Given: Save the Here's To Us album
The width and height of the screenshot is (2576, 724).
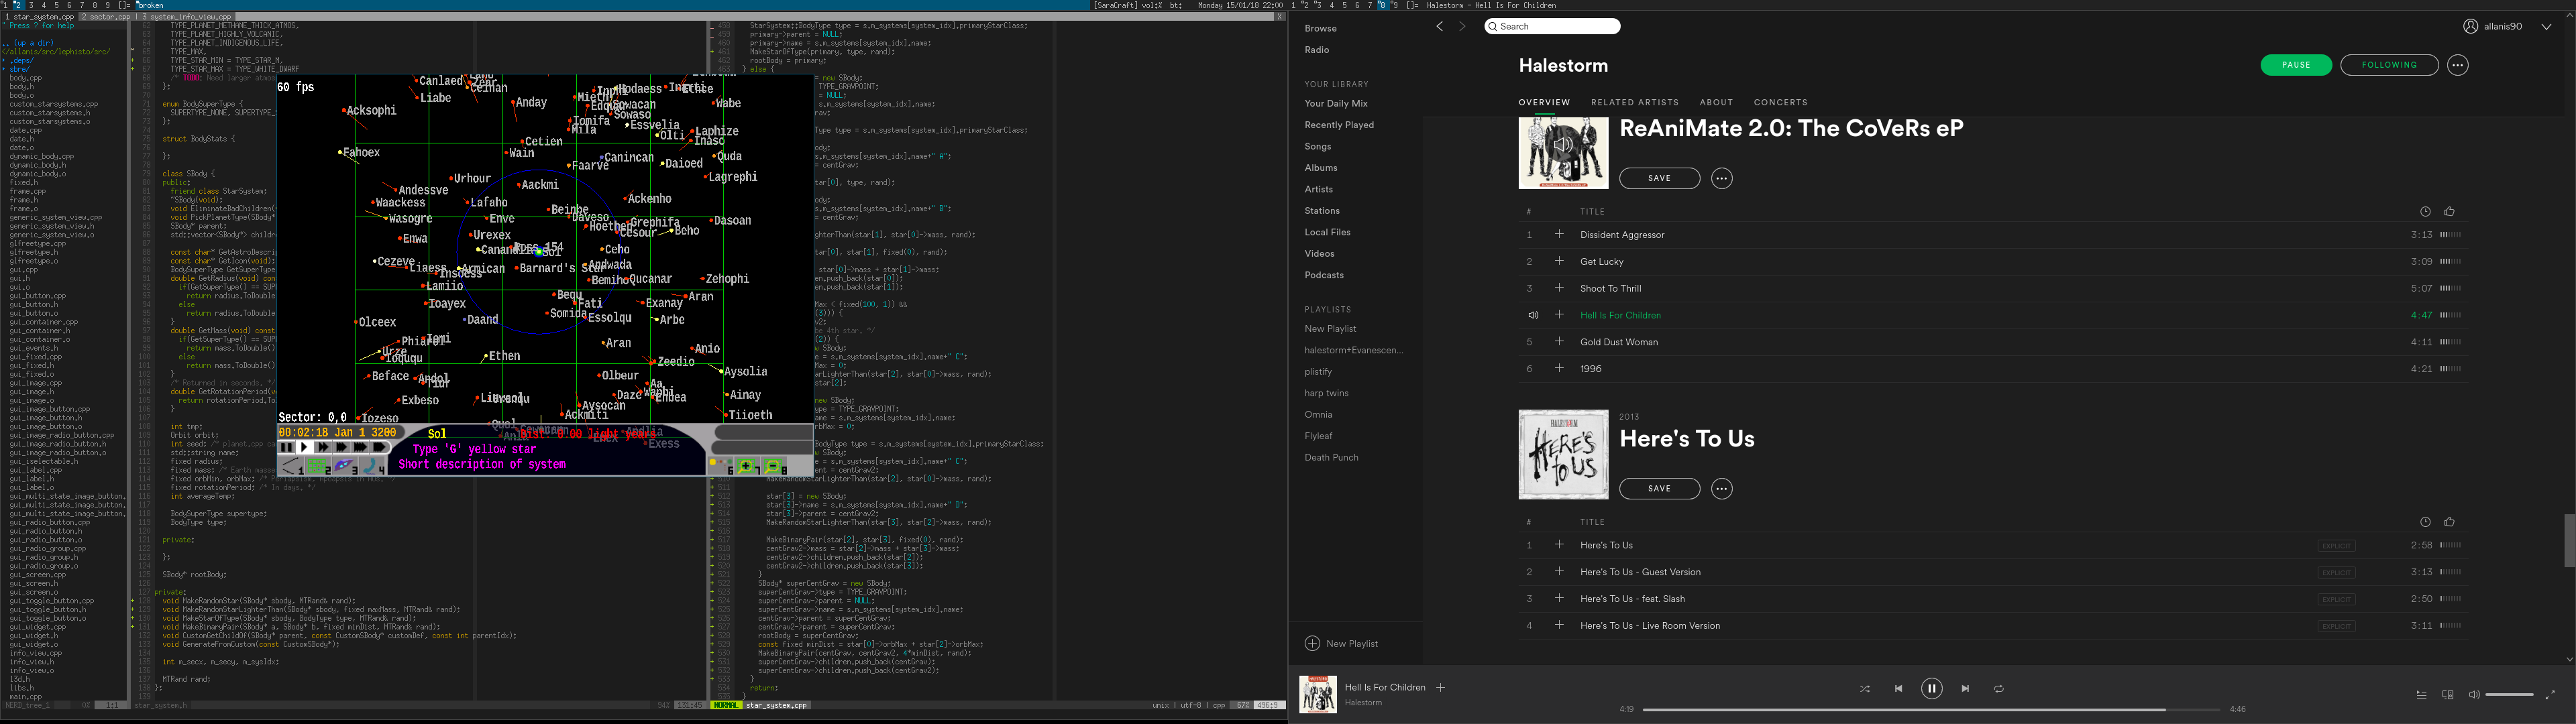Looking at the screenshot, I should (x=1659, y=489).
